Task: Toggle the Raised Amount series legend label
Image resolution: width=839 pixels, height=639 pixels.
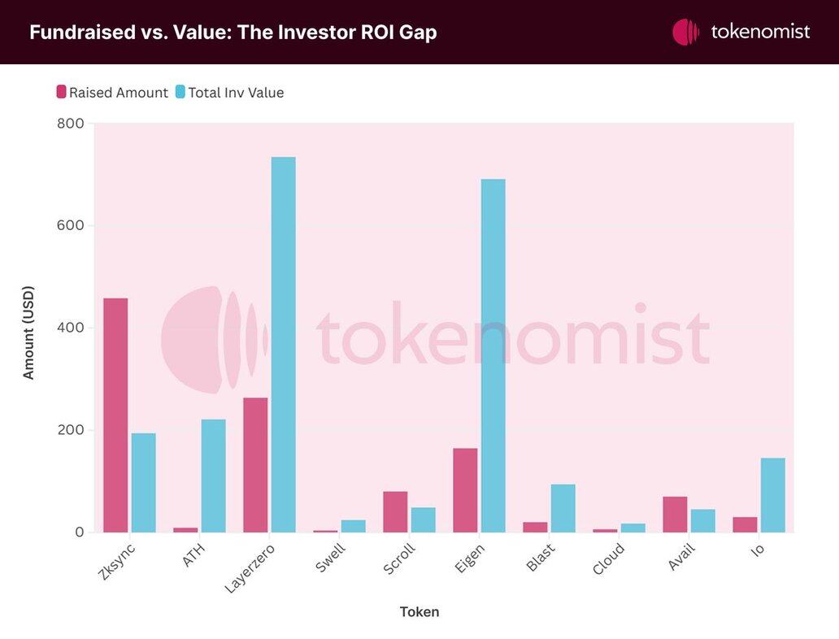Action: [x=119, y=93]
